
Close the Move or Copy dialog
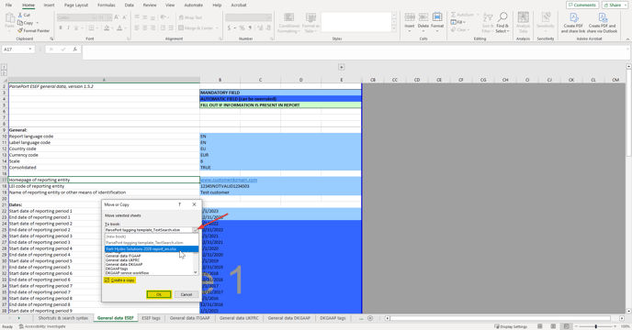[x=194, y=204]
